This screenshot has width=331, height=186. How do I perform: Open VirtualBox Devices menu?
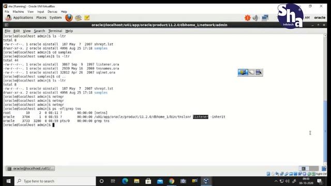(x=52, y=11)
